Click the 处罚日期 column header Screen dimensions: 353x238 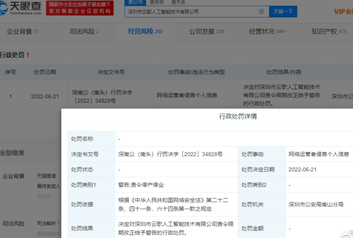click(x=45, y=72)
